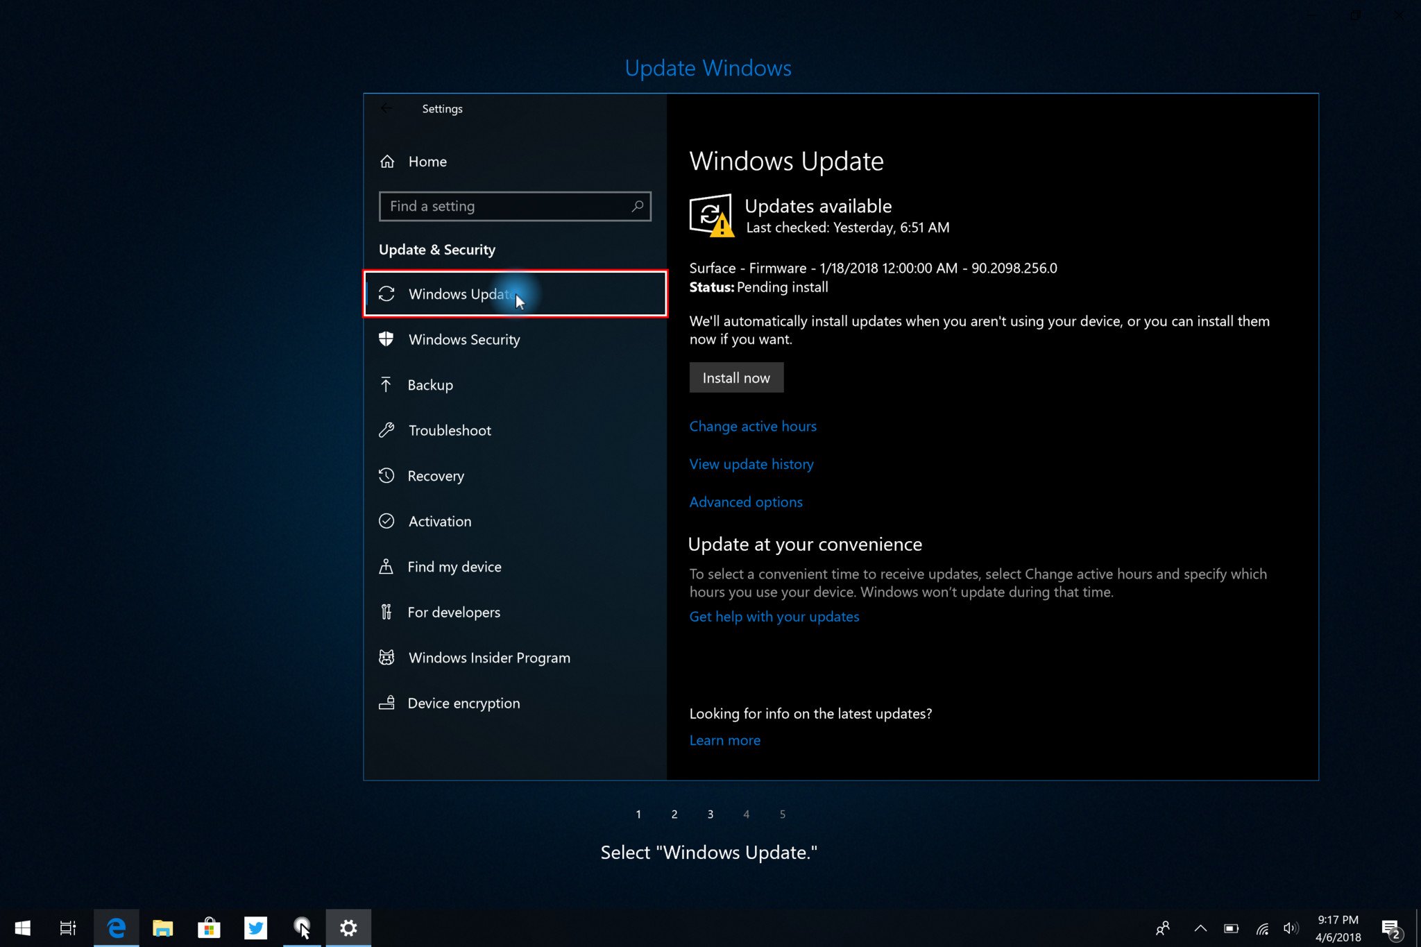
Task: Show hidden system tray icons chevron
Action: (1200, 928)
